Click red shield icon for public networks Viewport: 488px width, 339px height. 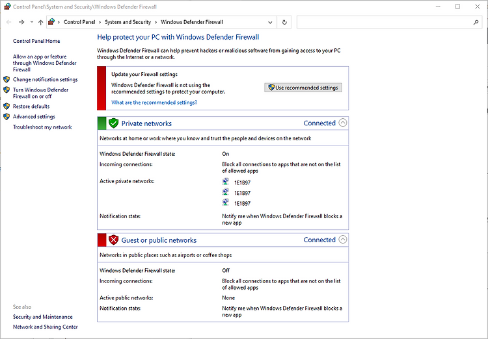click(x=114, y=240)
